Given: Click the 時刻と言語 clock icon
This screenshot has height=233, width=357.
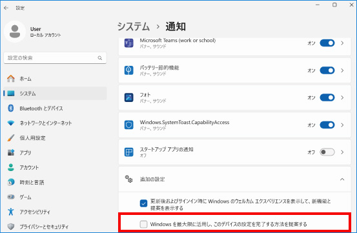Looking at the screenshot, I should point(11,182).
